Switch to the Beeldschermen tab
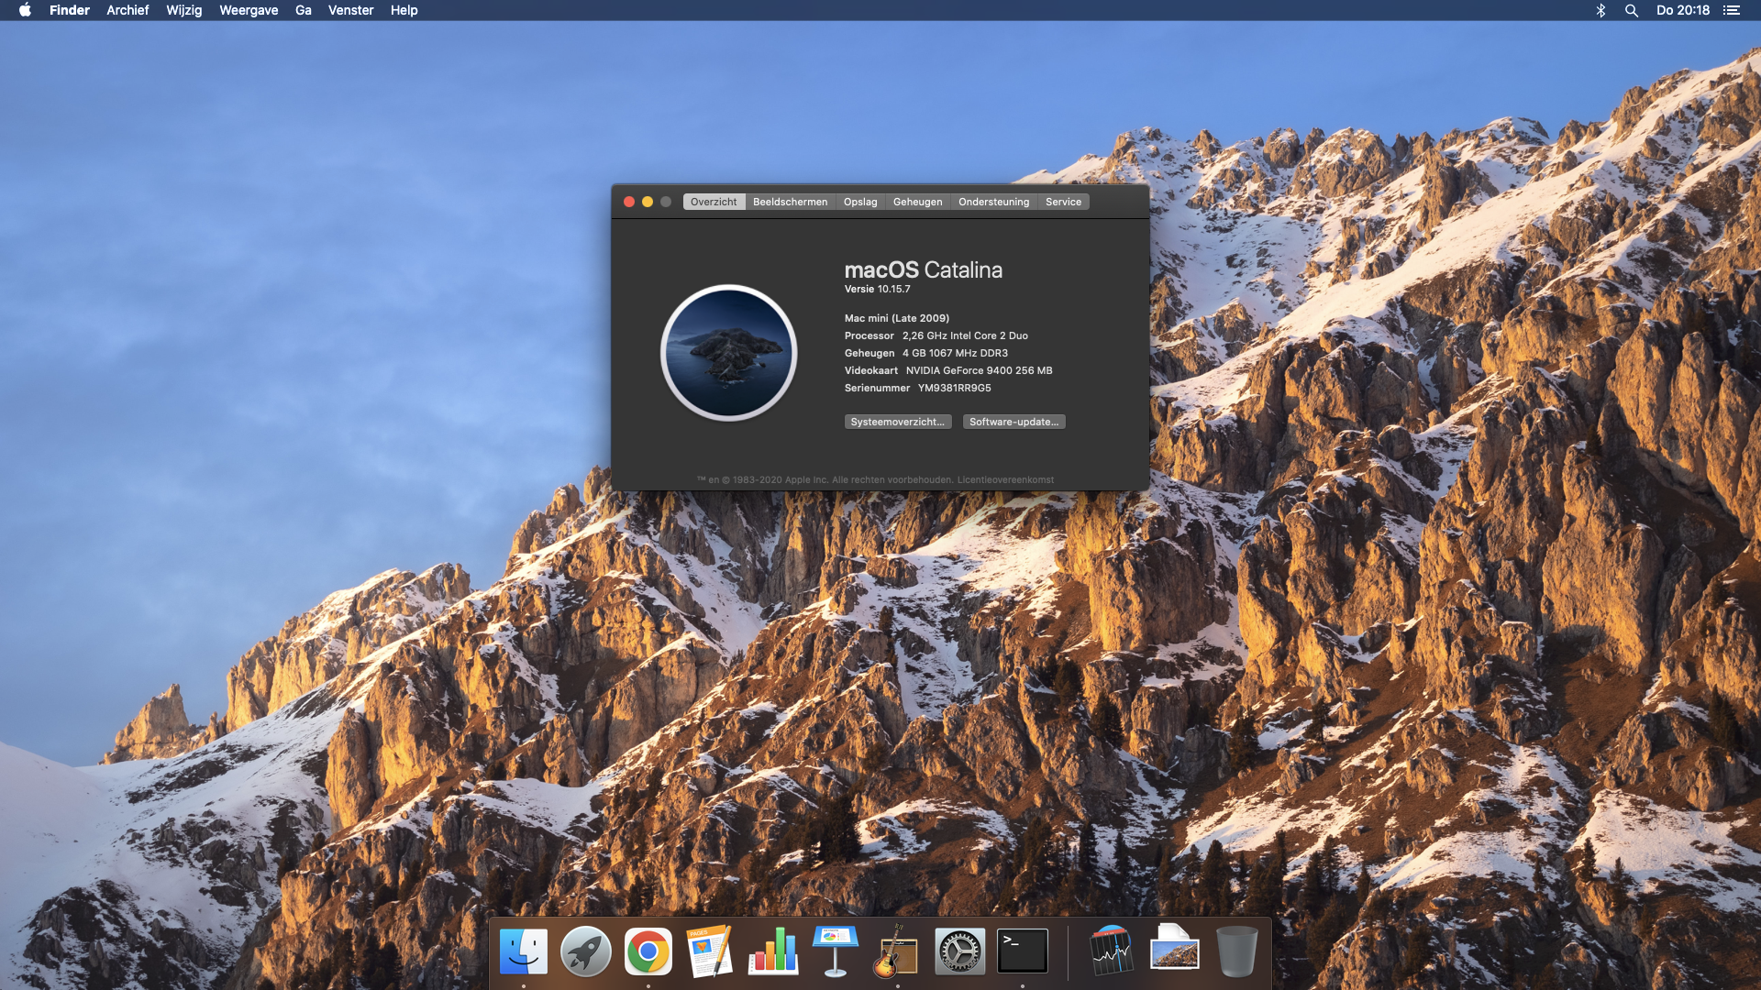 [790, 202]
